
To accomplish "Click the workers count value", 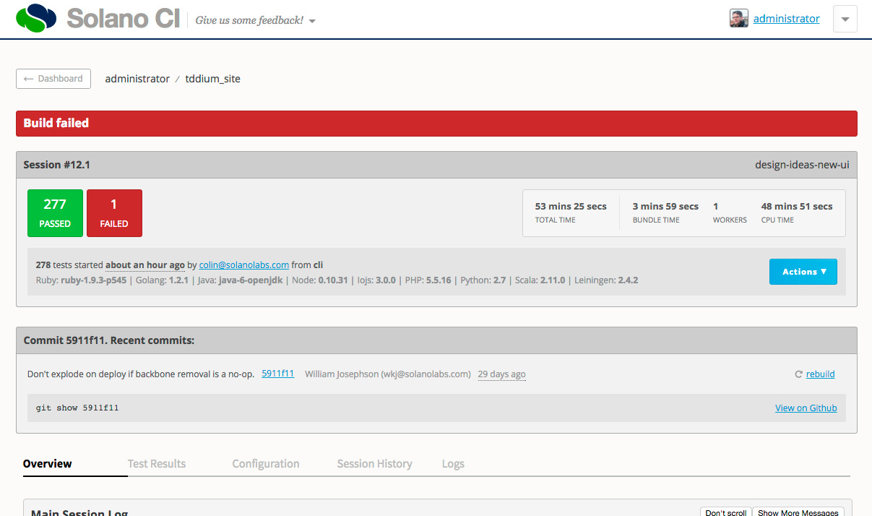I will pos(715,207).
